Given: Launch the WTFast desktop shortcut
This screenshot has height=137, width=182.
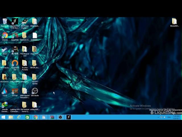Looking at the screenshot, I should 15,92.
